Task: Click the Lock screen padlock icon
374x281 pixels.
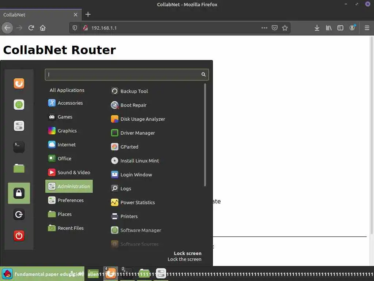Action: pyautogui.click(x=19, y=193)
